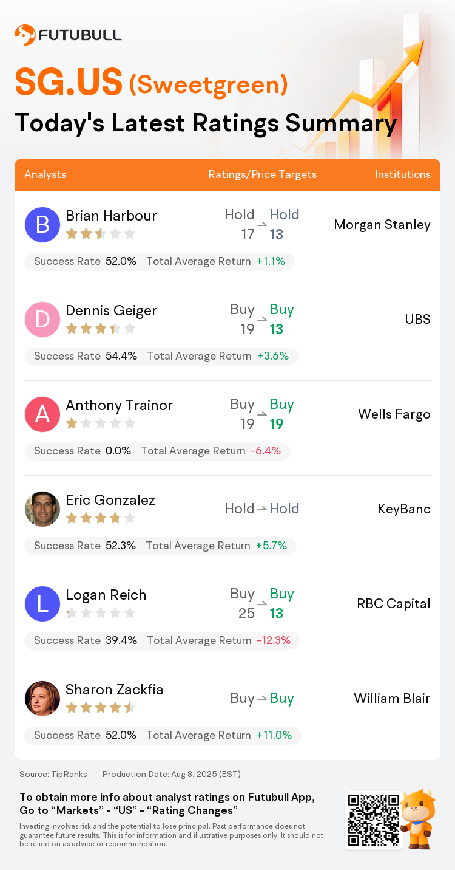Click Sharon Zackfia's Buy rating
Image resolution: width=455 pixels, height=870 pixels.
point(282,699)
